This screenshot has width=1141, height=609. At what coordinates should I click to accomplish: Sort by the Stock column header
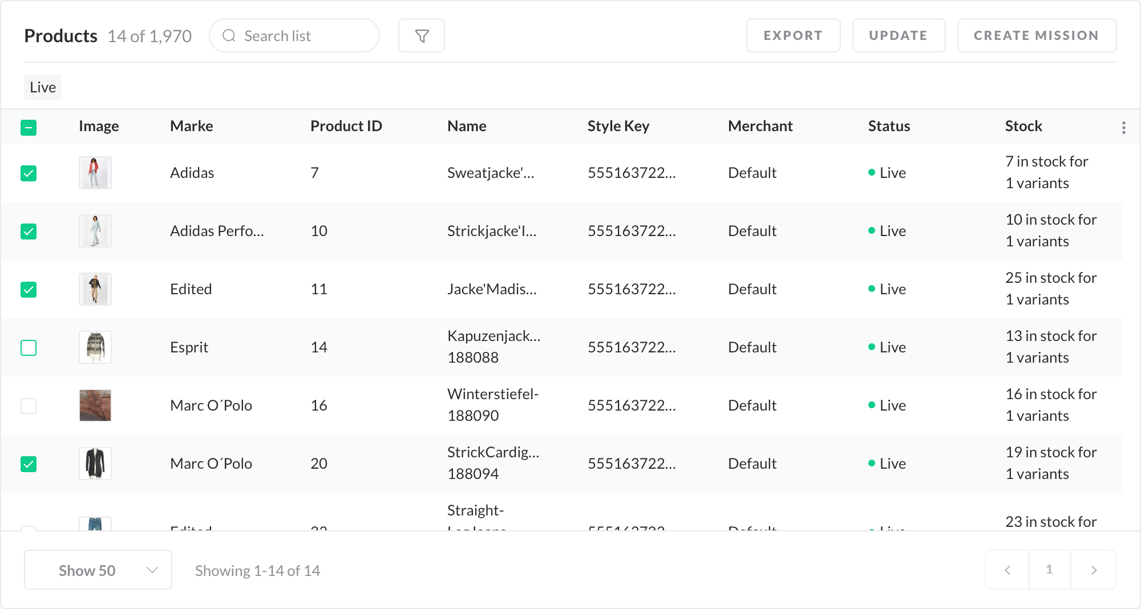click(1023, 126)
